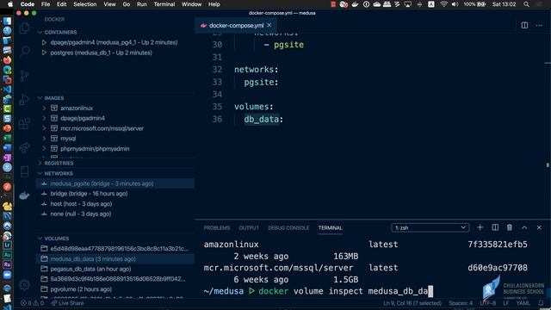Open the zsh terminal selector dropdown

pyautogui.click(x=430, y=227)
